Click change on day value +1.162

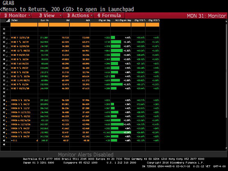click(x=107, y=133)
